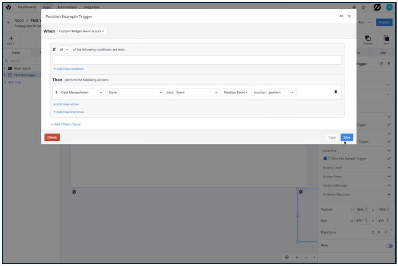Open the help icon in top bar
398x266 pixels.
pos(364,7)
